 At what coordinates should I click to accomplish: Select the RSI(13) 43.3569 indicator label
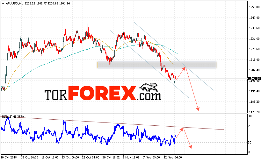tap(13, 117)
